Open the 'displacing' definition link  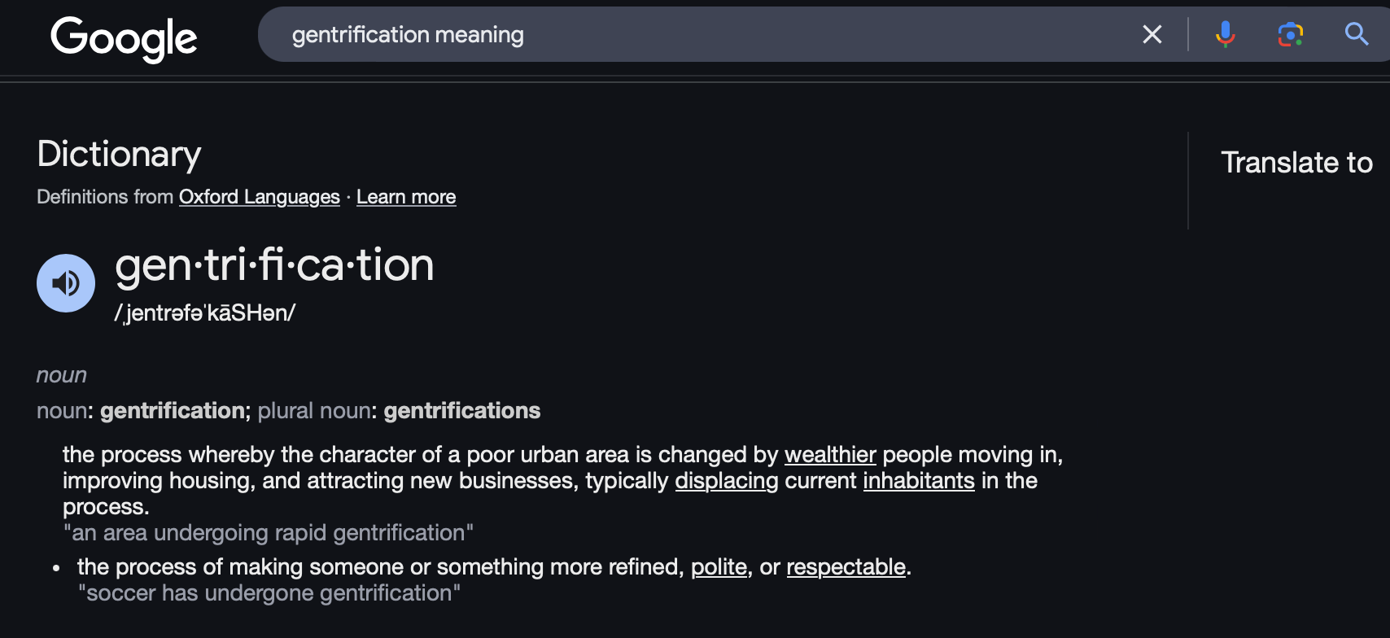pyautogui.click(x=726, y=481)
